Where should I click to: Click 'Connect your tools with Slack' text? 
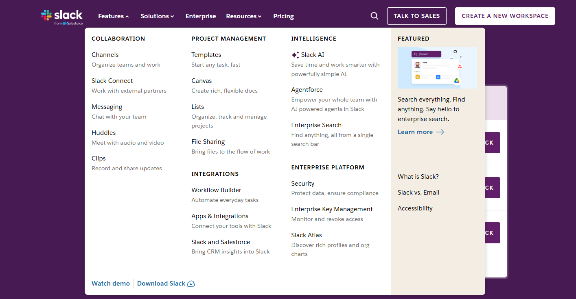[231, 226]
